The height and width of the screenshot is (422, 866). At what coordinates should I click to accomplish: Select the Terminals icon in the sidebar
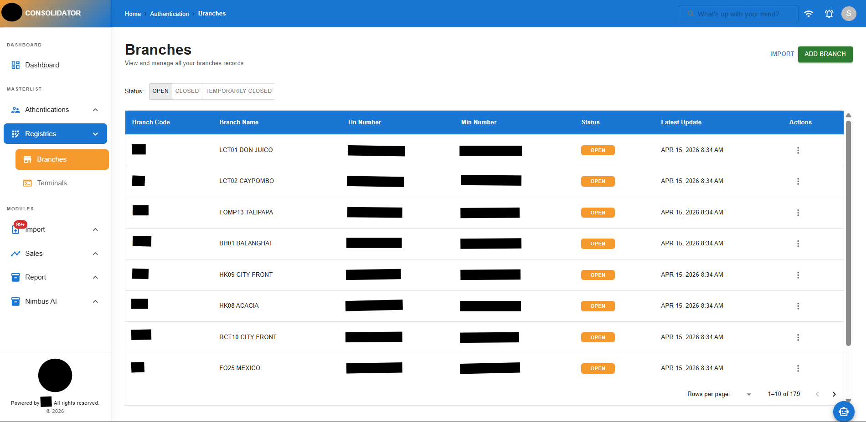27,183
